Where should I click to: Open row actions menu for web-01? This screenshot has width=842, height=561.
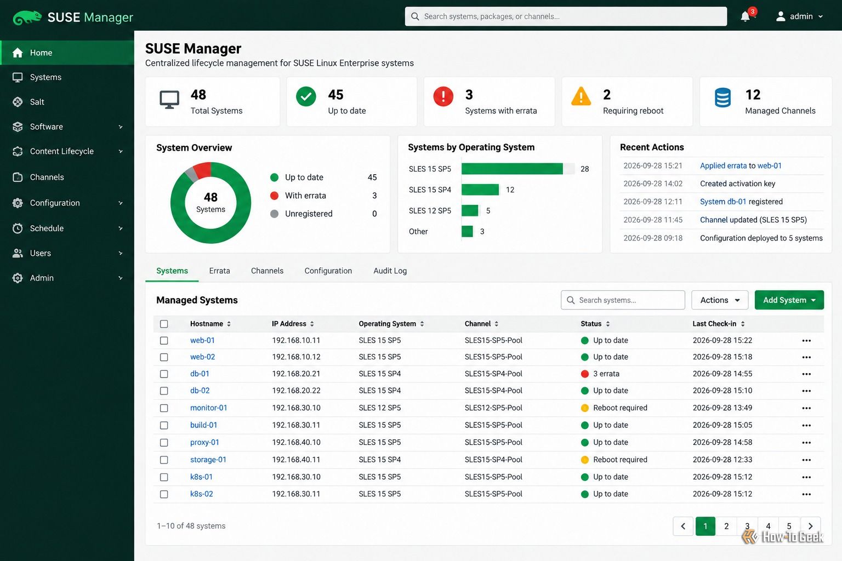pyautogui.click(x=806, y=341)
